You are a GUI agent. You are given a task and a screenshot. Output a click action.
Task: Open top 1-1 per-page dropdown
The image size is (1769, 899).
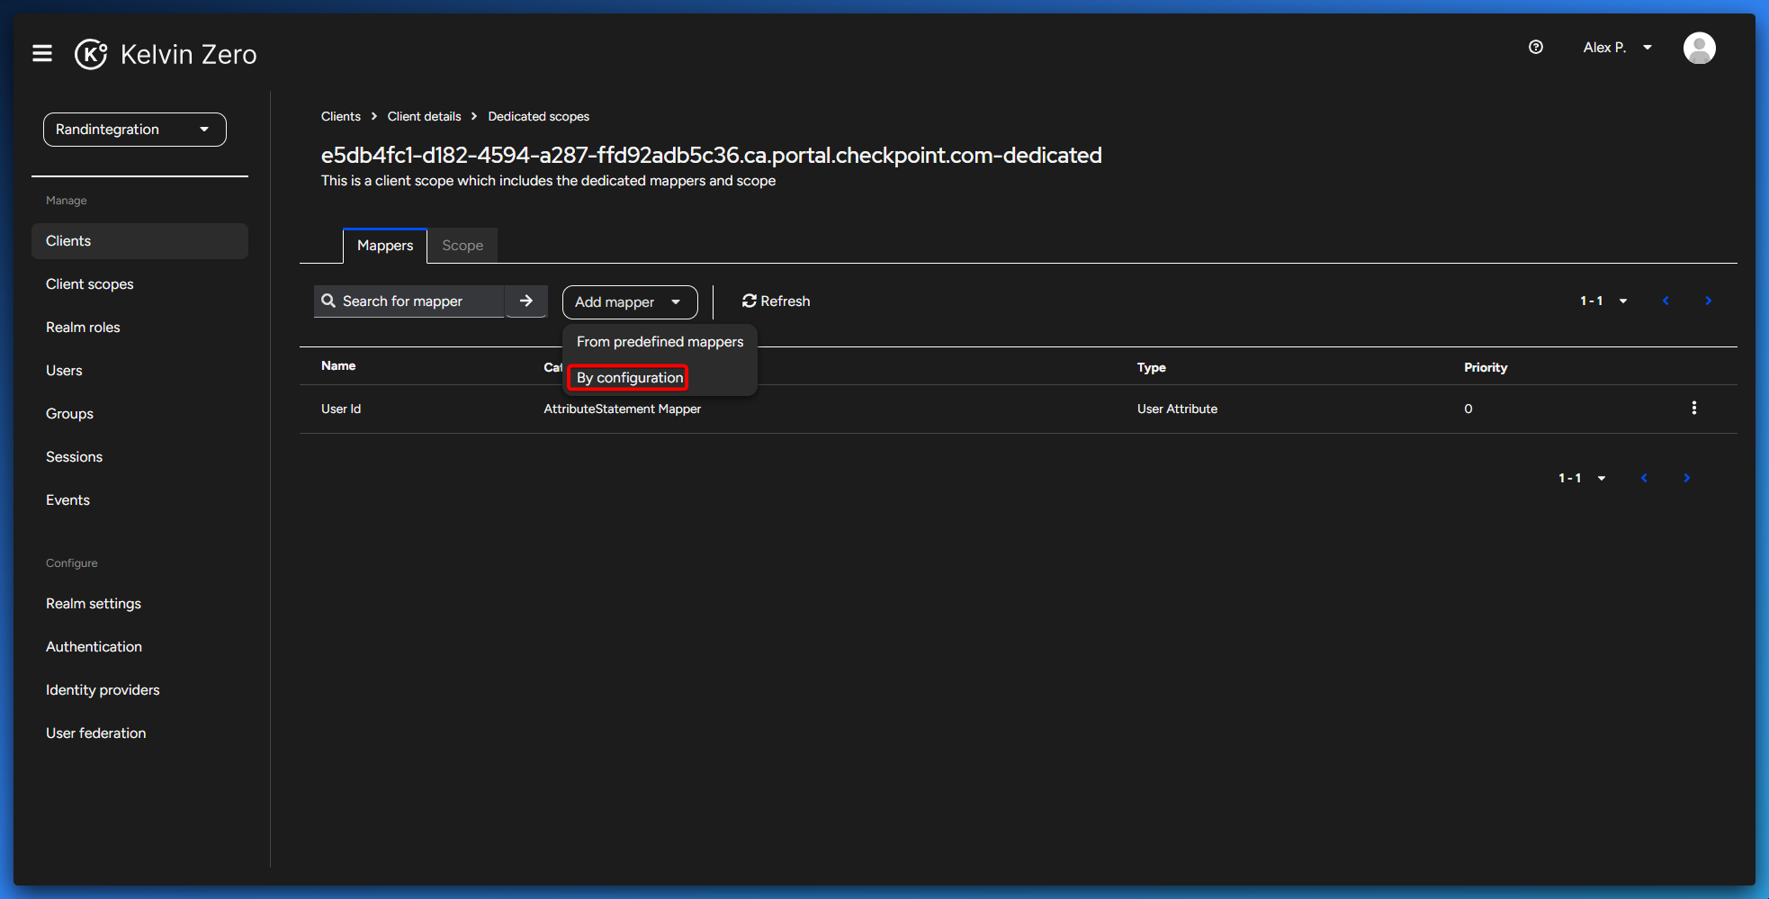(x=1603, y=301)
